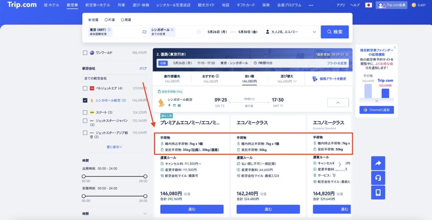Click the in-seat power amenity icon

[170, 105]
